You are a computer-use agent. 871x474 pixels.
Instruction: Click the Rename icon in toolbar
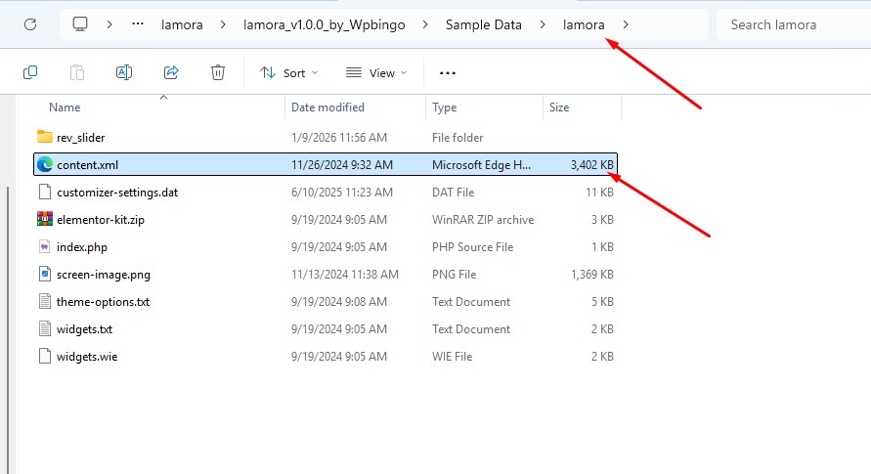(124, 72)
